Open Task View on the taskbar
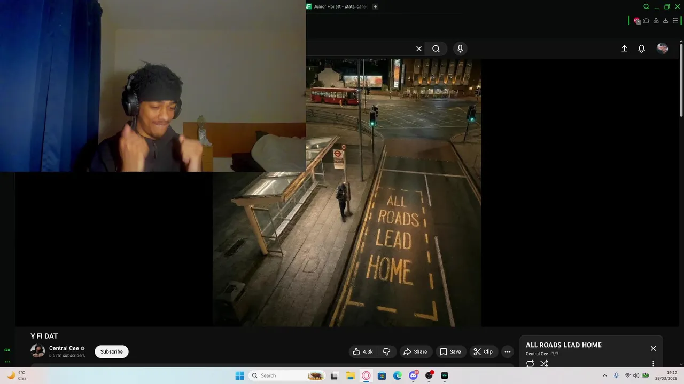684x384 pixels. [x=334, y=375]
